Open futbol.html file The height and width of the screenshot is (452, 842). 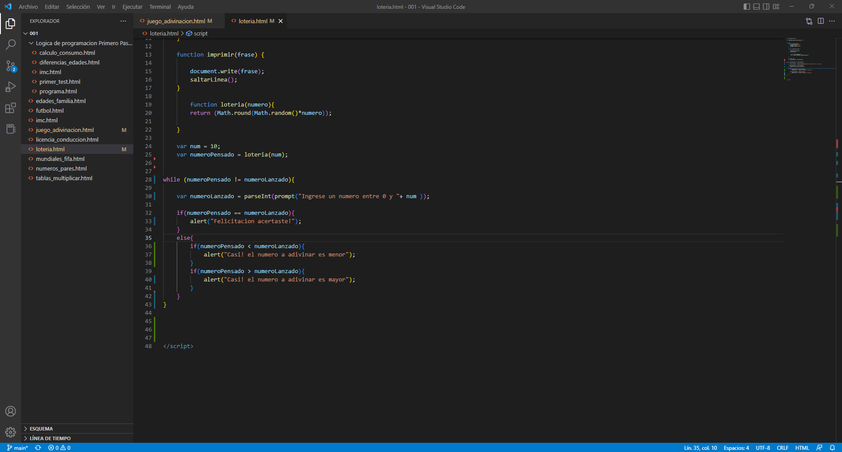tap(77, 110)
